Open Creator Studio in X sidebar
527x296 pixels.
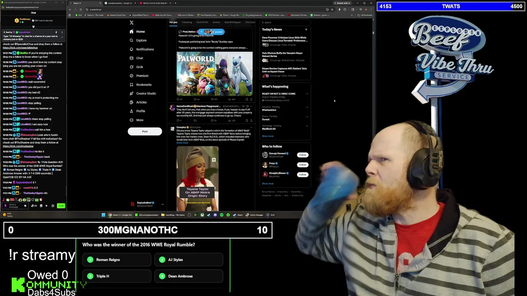[142, 93]
